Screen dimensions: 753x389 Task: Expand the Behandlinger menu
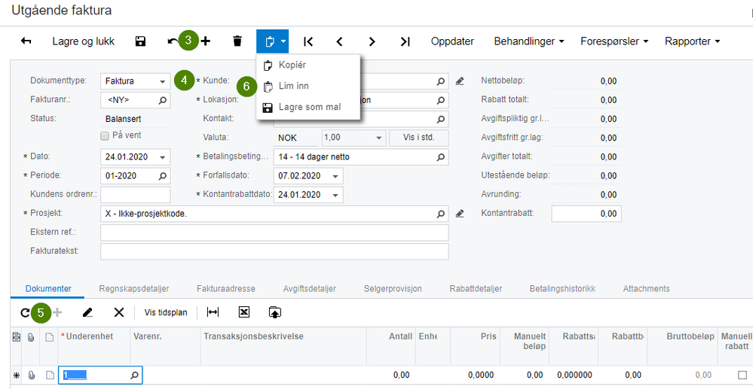(528, 41)
